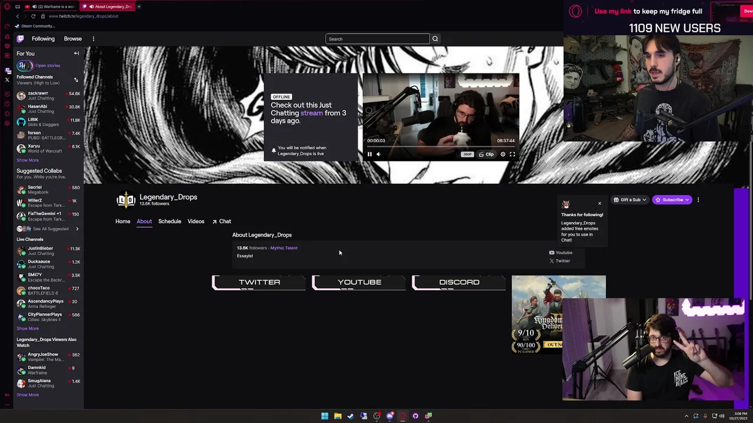Show more followed channels
This screenshot has width=753, height=423.
28,160
